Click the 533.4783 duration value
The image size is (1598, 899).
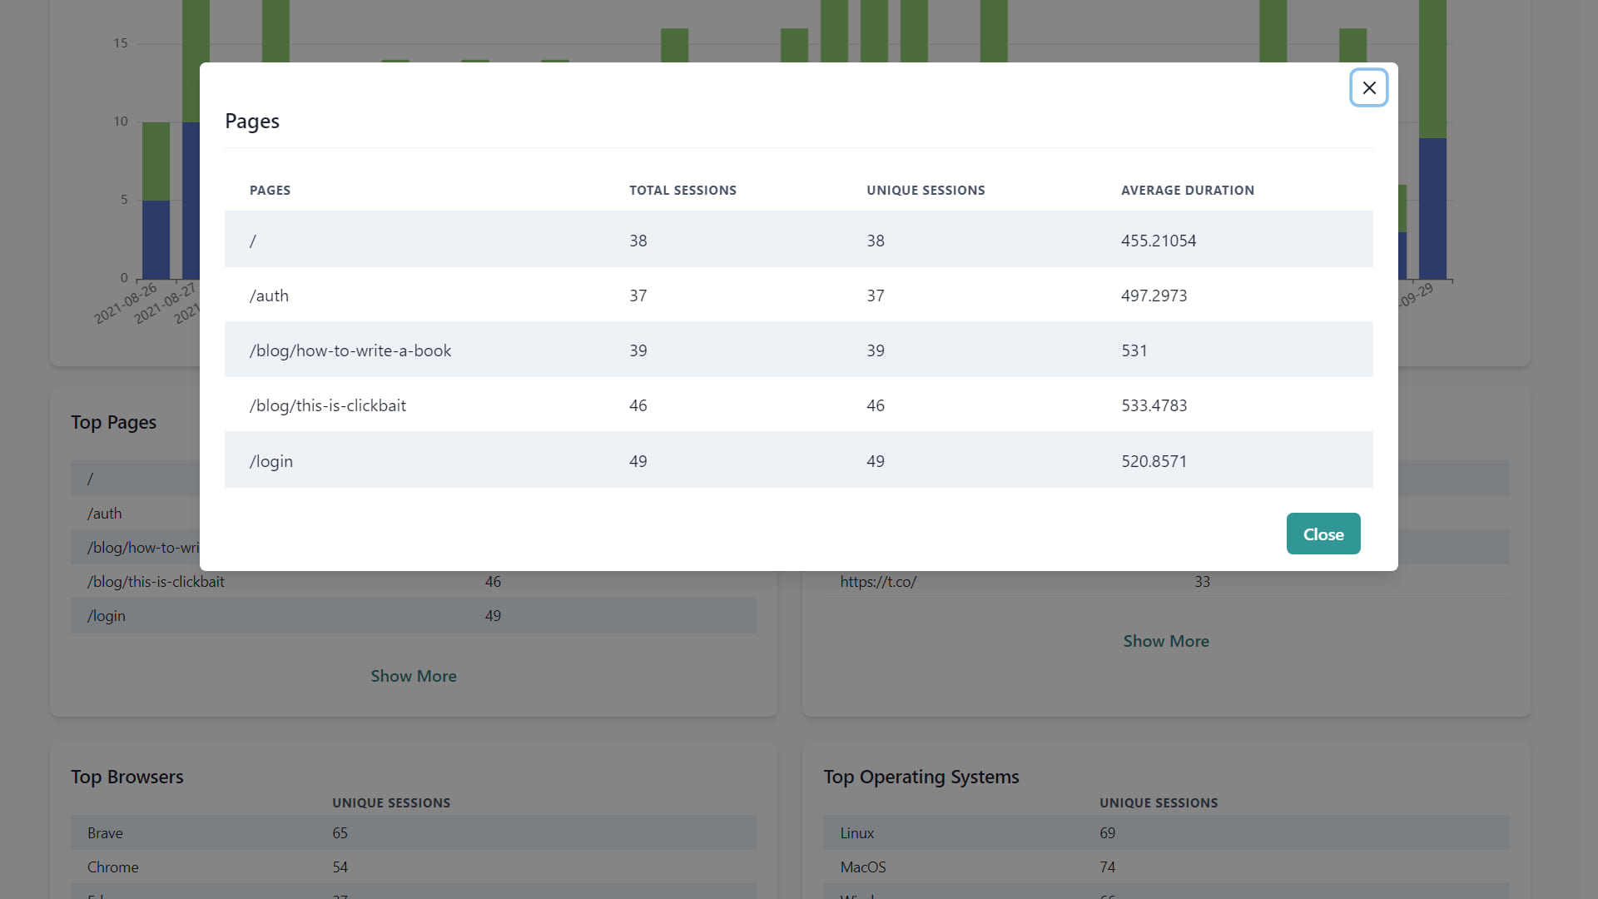coord(1154,405)
